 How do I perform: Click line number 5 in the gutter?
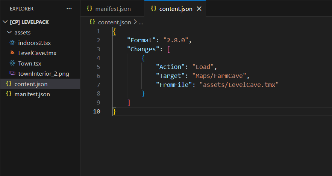coord(98,67)
